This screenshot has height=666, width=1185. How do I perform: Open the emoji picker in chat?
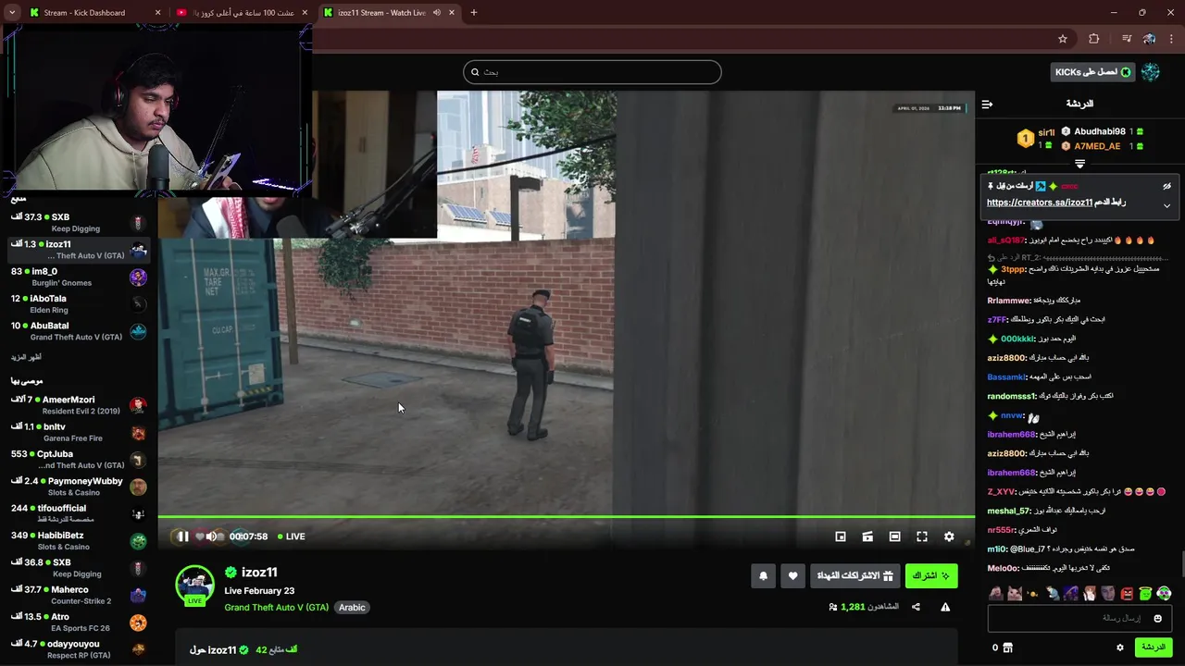click(x=1157, y=618)
